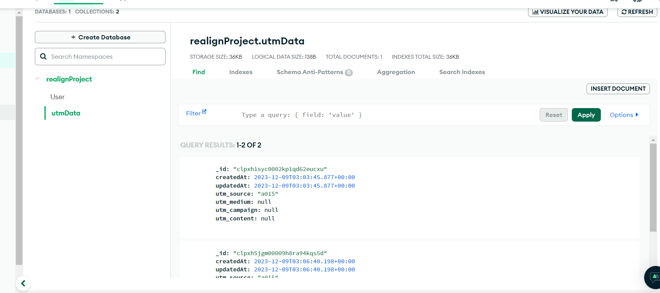Apply the query filter
Screen dimensions: 660x293
pos(586,115)
